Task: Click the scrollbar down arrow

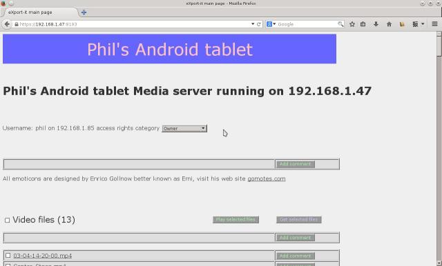Action: [439, 263]
